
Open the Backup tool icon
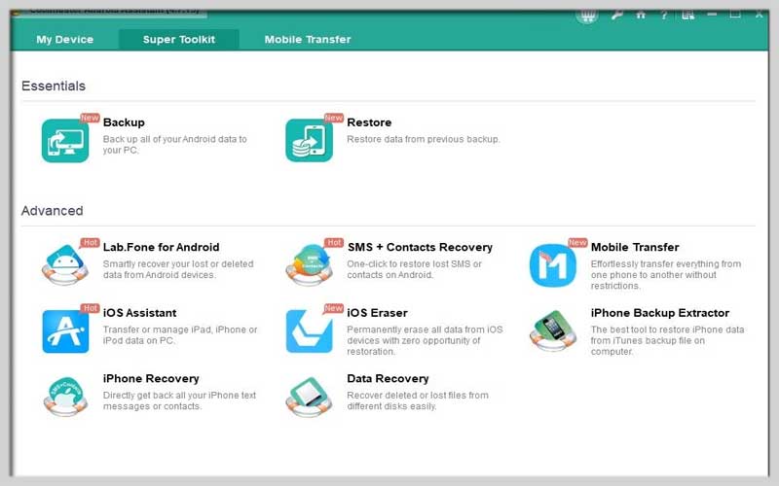(65, 141)
